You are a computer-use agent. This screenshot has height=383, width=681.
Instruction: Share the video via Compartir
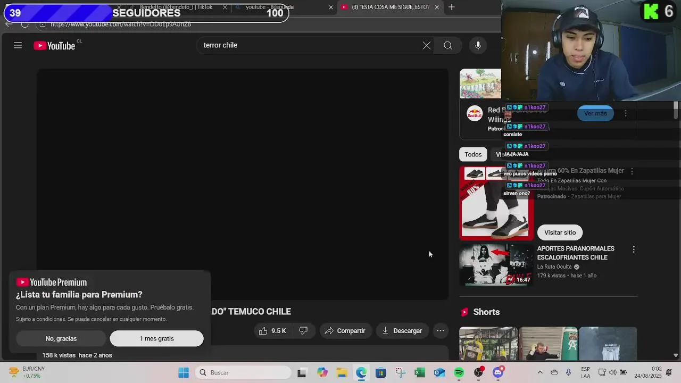tap(345, 330)
